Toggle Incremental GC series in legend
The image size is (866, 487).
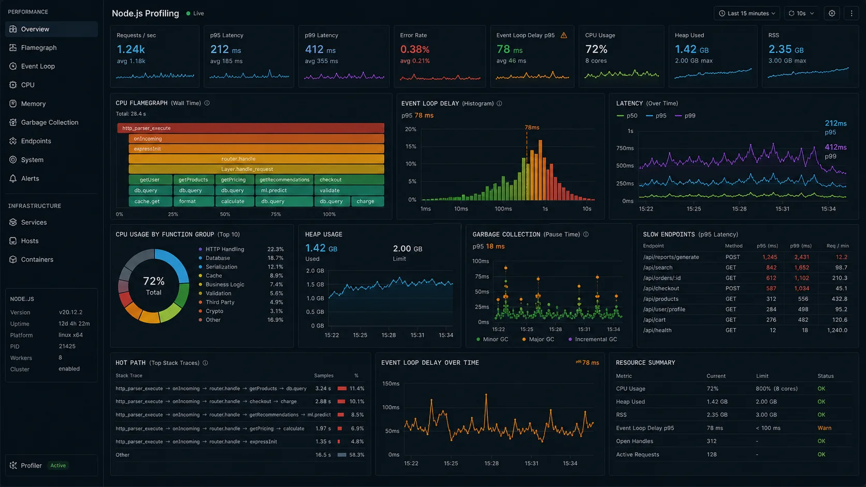coord(593,340)
